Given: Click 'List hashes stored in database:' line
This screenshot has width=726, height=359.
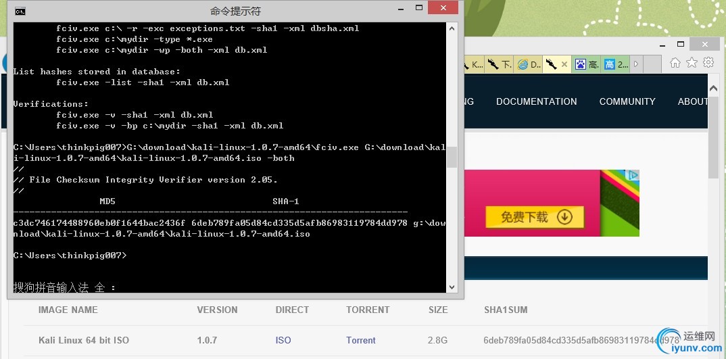Looking at the screenshot, I should [x=96, y=72].
